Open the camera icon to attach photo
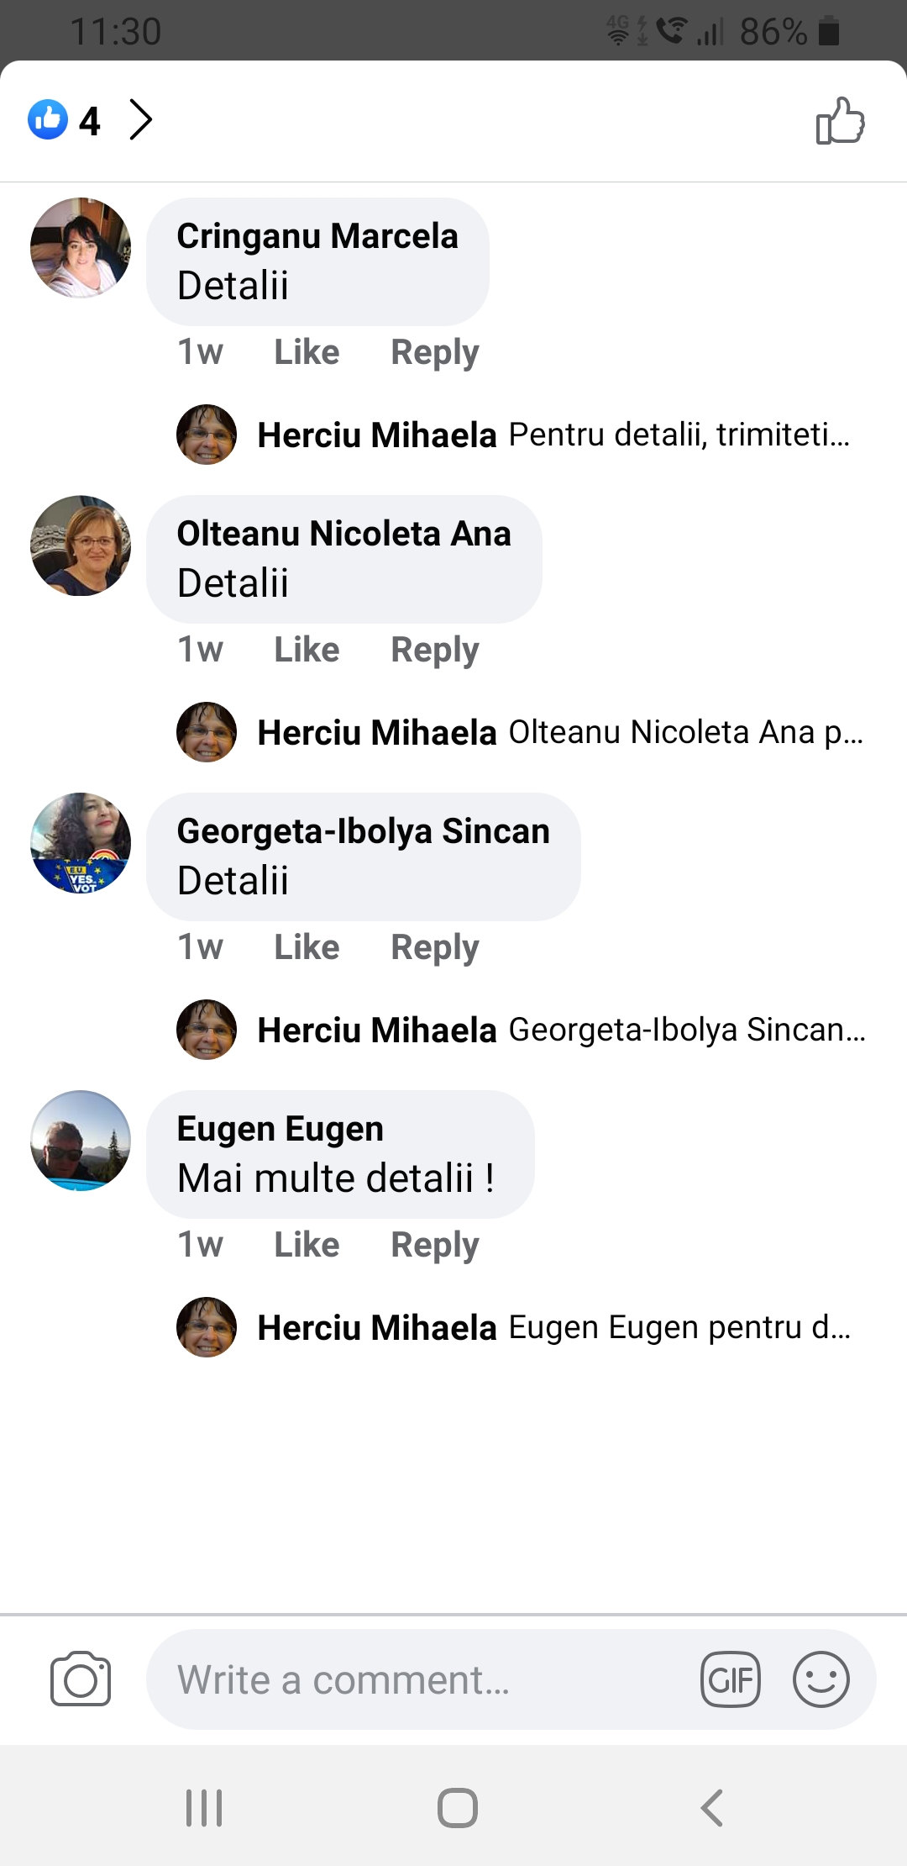 (x=81, y=1679)
